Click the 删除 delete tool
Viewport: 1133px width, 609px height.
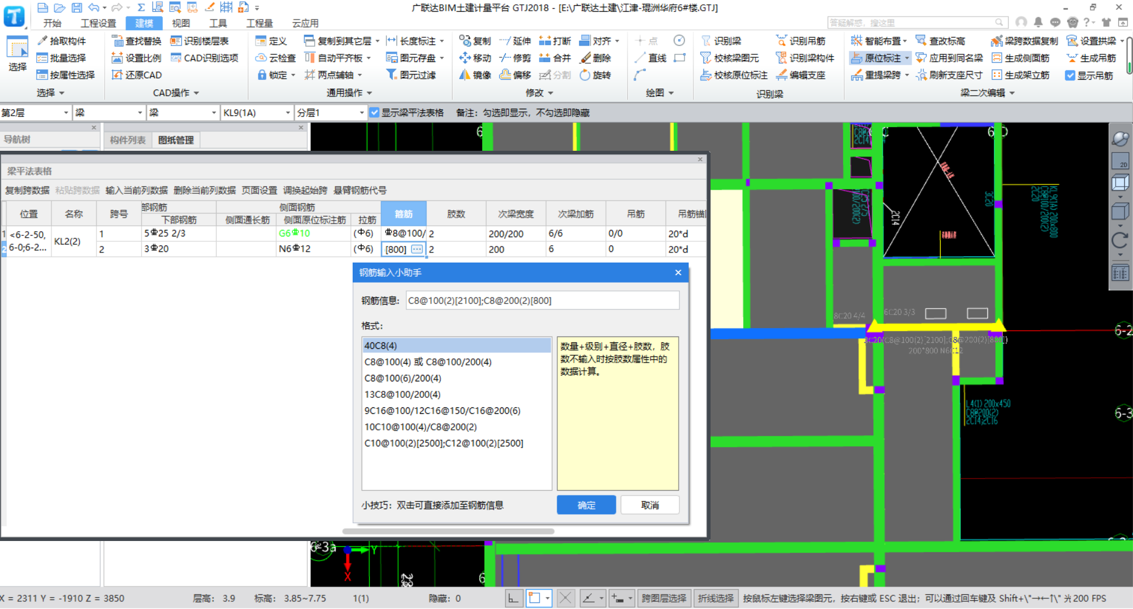595,58
